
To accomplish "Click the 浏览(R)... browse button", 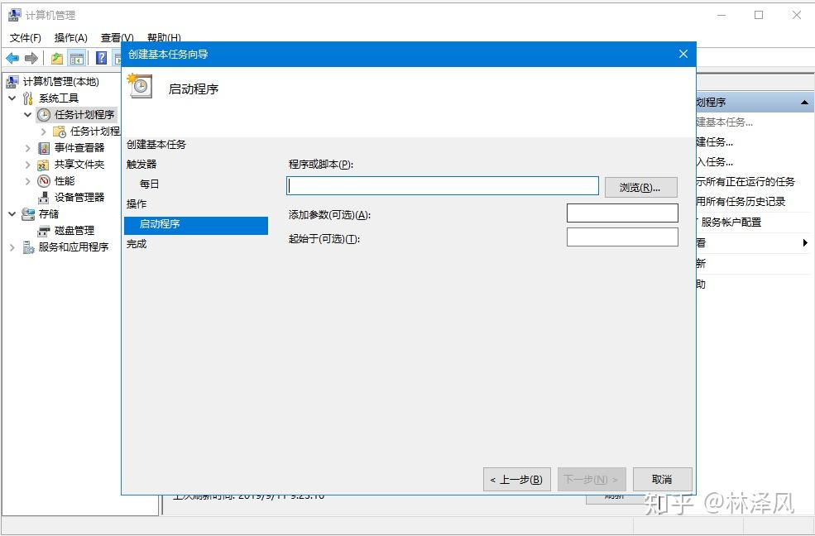I will [x=641, y=188].
